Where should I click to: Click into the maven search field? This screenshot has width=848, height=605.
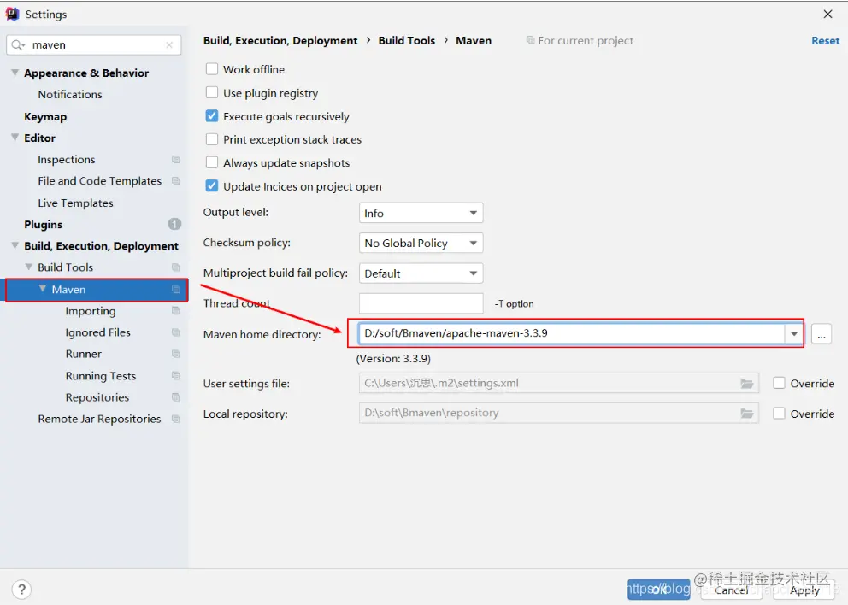[x=94, y=45]
